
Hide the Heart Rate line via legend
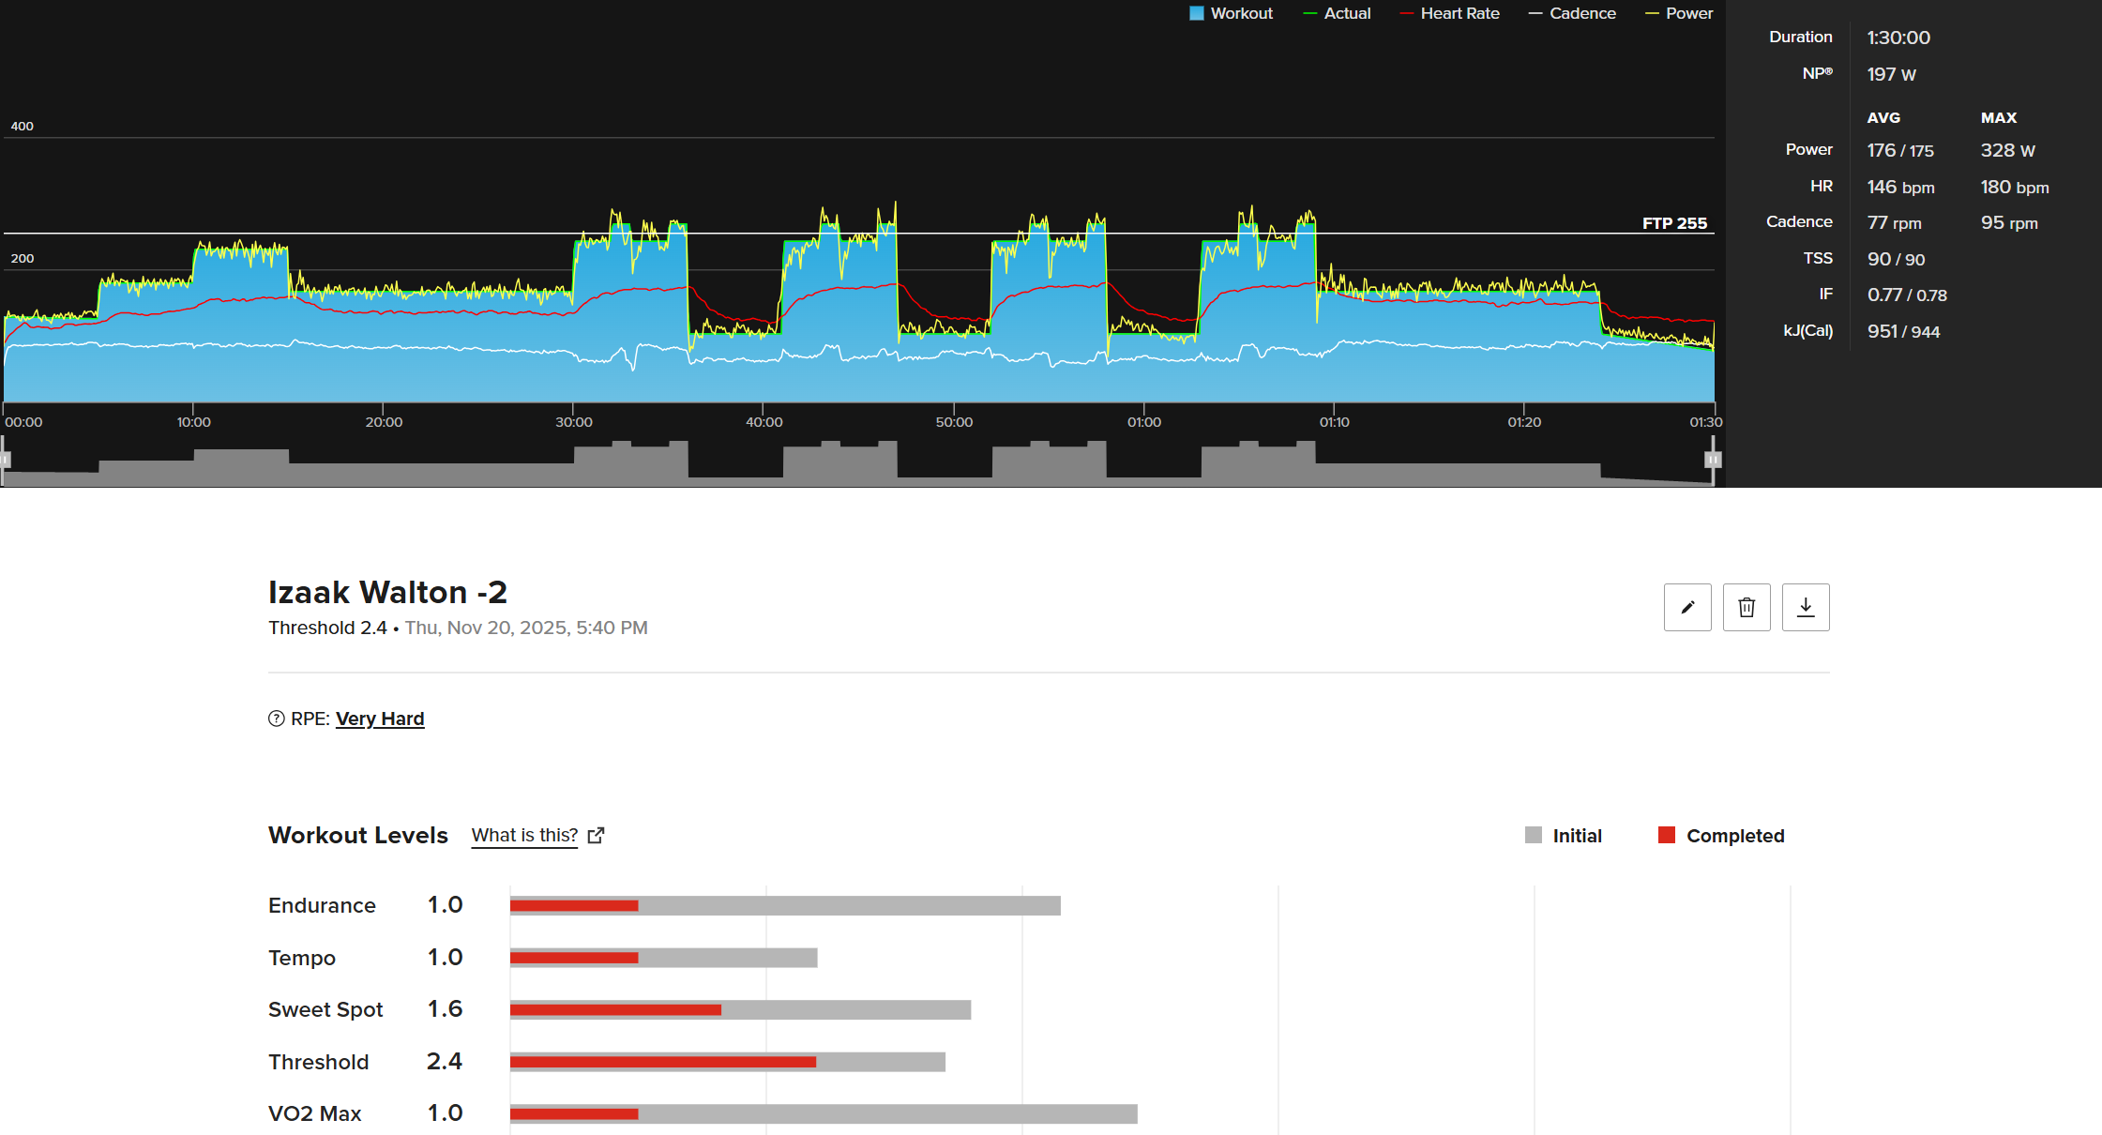(x=1449, y=13)
